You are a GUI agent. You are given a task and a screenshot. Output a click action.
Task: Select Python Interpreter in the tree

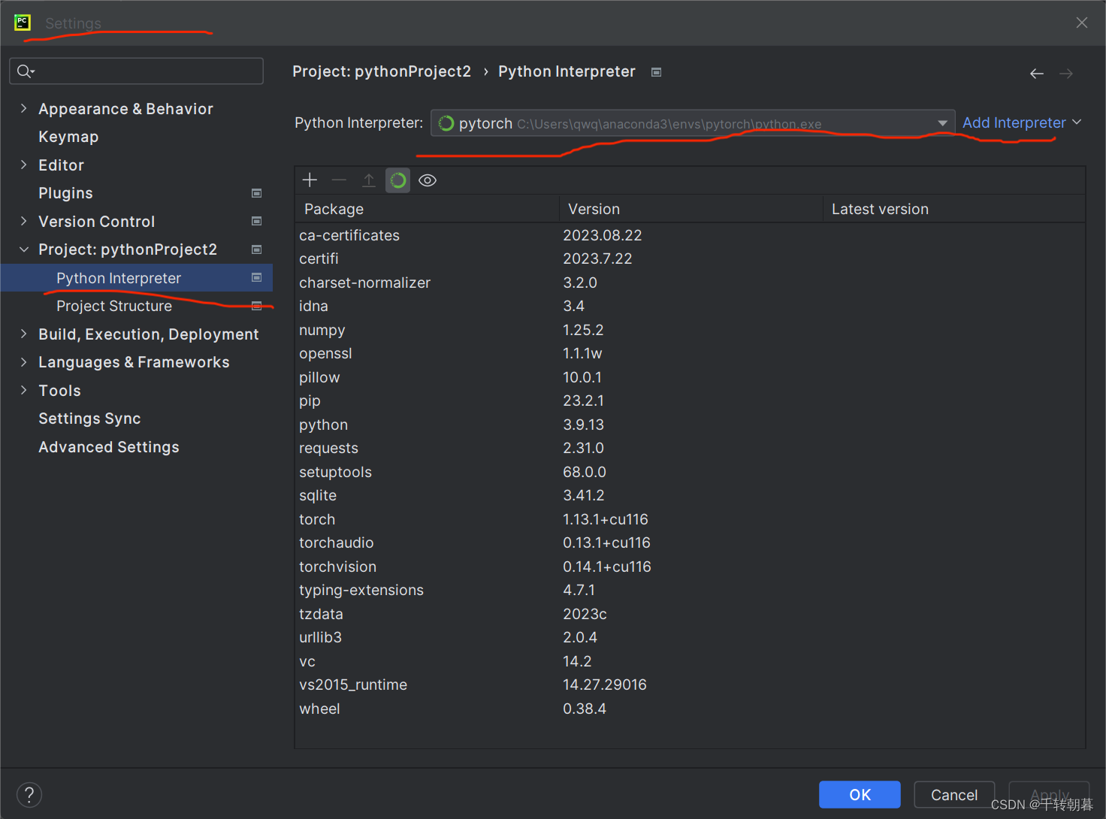pyautogui.click(x=137, y=278)
